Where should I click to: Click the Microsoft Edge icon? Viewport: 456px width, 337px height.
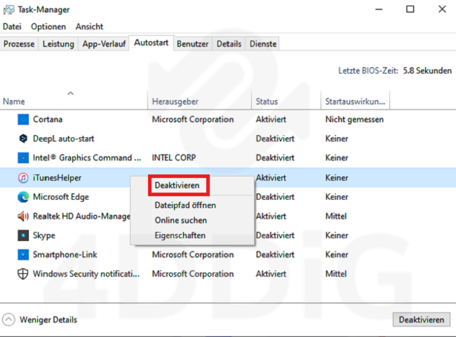tap(23, 197)
